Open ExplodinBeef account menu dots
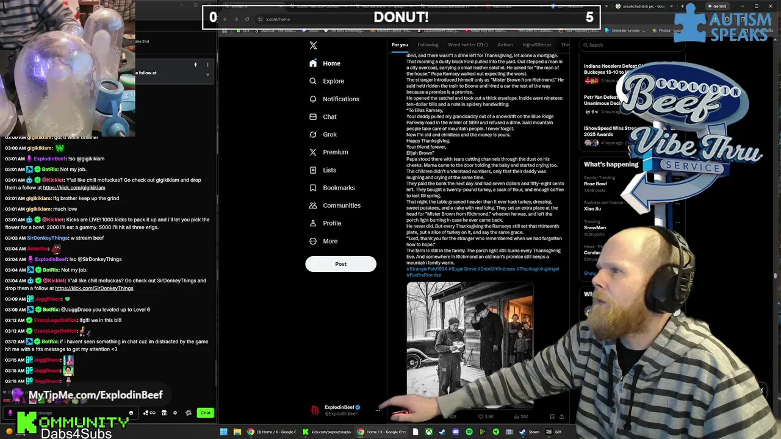This screenshot has height=439, width=781. pos(378,410)
